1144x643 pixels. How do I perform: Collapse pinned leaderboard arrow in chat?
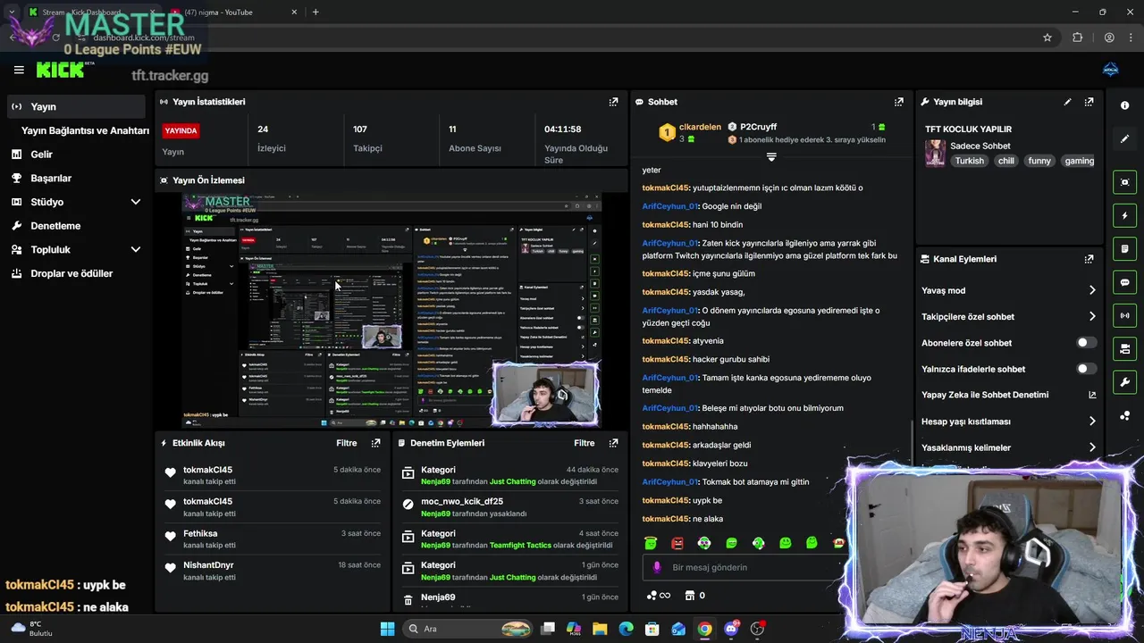click(771, 157)
